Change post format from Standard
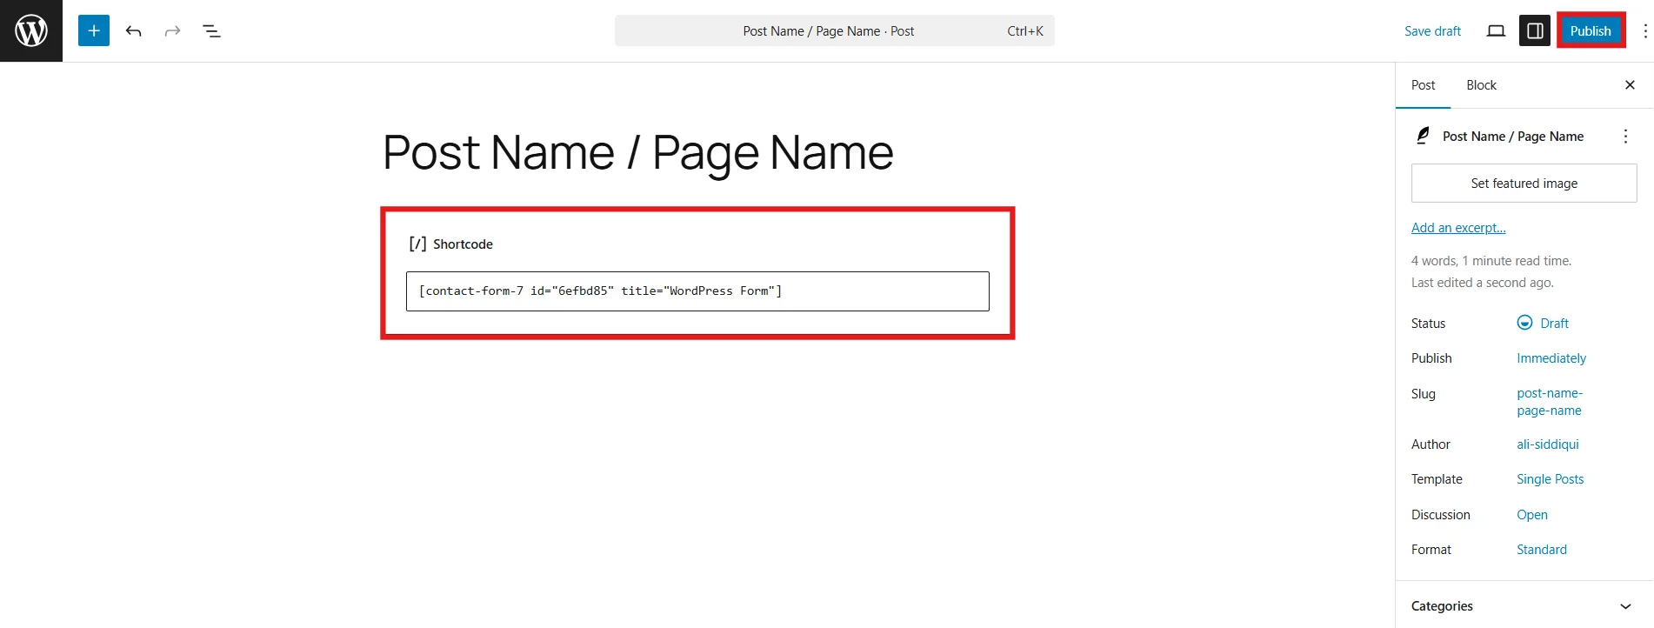Screen dimensions: 1654x628 [x=1541, y=550]
